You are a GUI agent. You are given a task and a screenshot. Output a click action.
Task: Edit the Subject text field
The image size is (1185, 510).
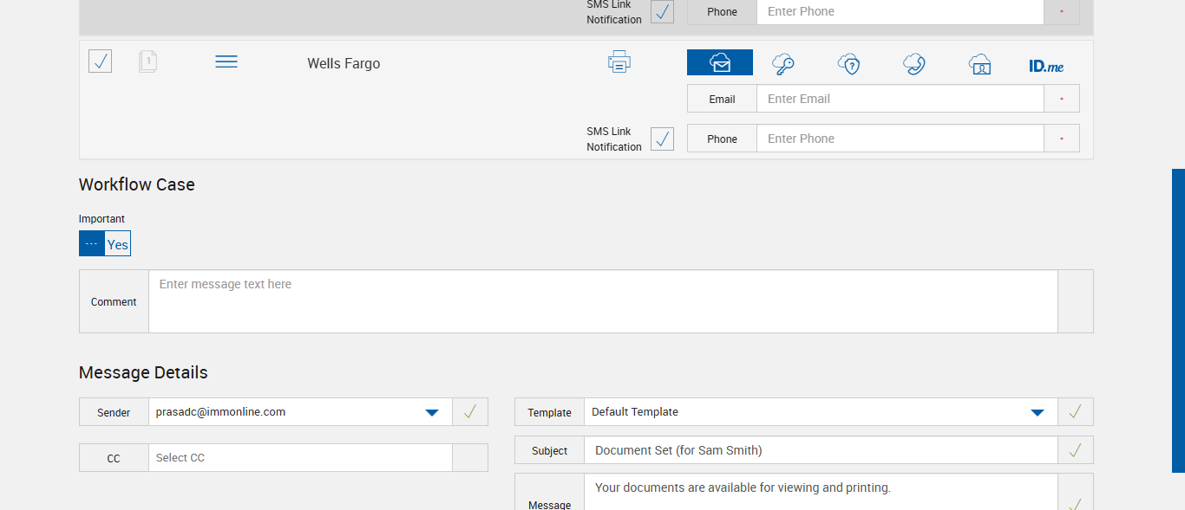820,450
